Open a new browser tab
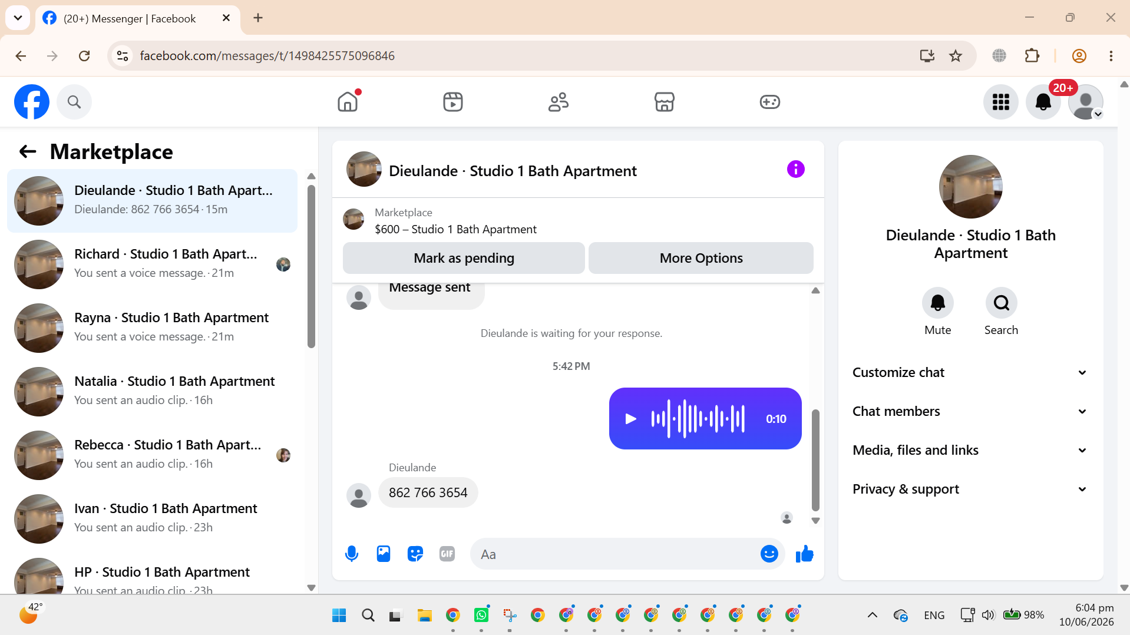The width and height of the screenshot is (1130, 635). (x=258, y=18)
